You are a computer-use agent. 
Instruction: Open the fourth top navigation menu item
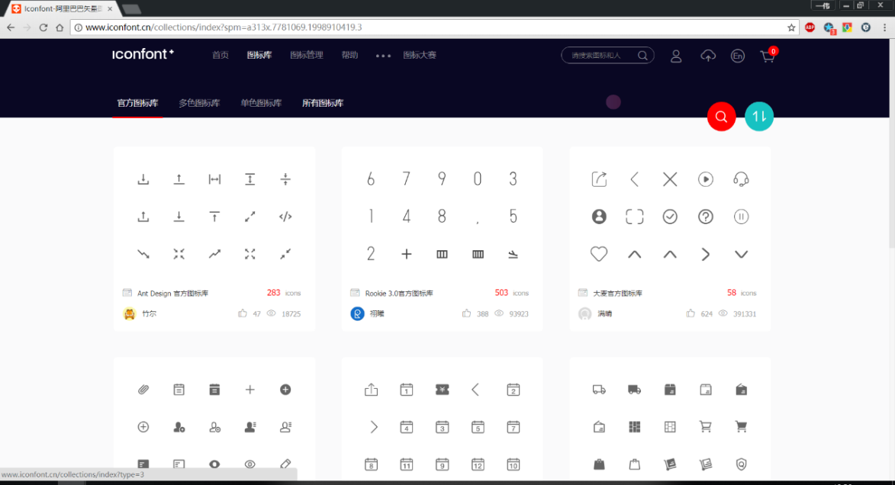pos(349,56)
